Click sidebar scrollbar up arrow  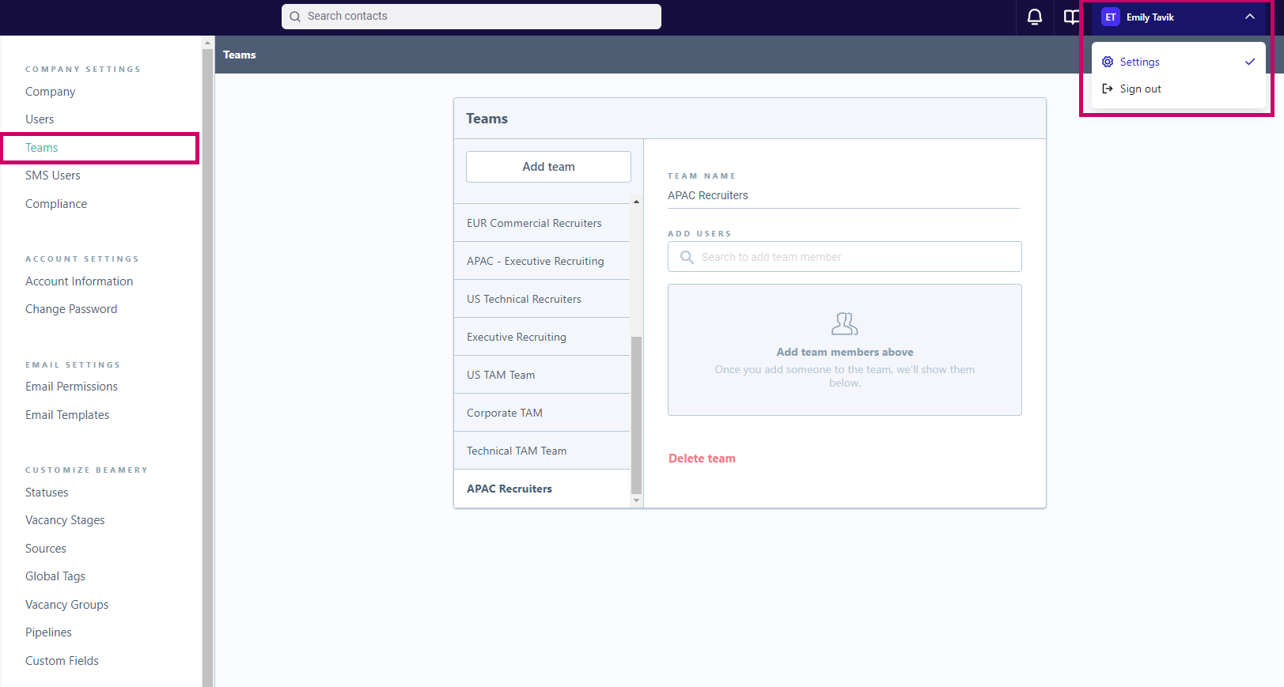click(208, 43)
